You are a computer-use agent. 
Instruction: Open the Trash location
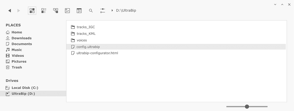14,67
